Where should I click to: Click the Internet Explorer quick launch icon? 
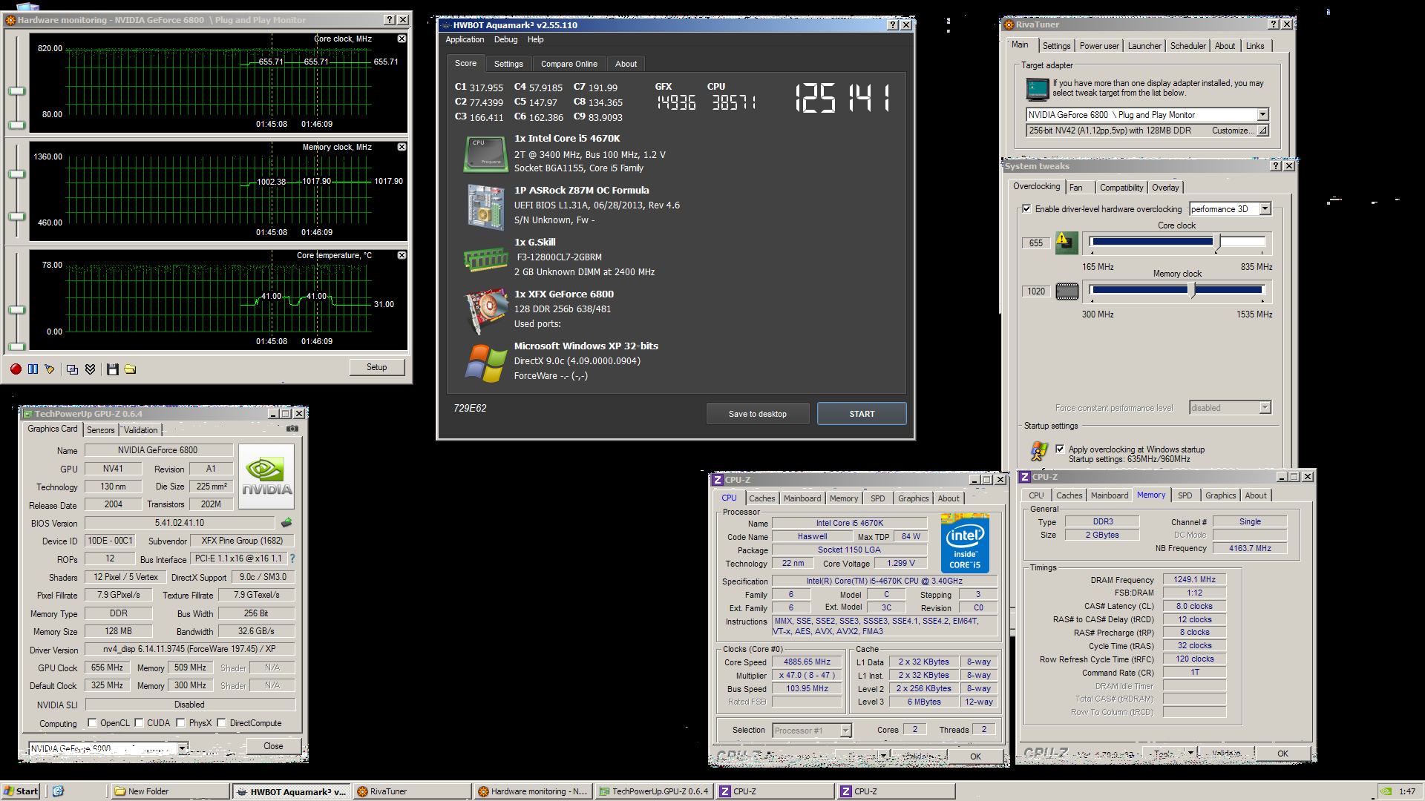(59, 791)
